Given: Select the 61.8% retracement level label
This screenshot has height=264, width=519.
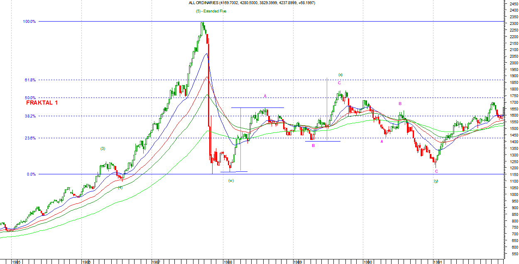Looking at the screenshot, I should (30, 80).
